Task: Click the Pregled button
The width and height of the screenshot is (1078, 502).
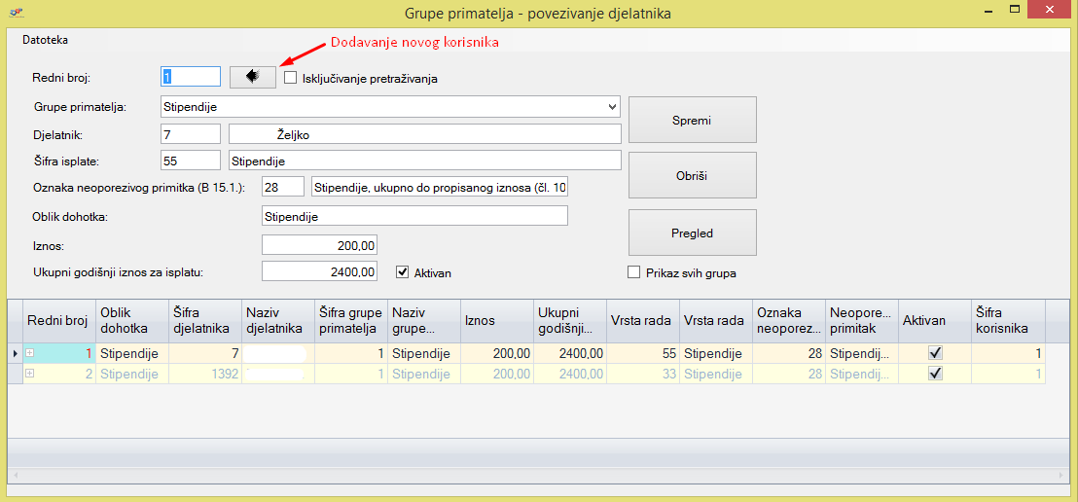Action: [x=692, y=233]
